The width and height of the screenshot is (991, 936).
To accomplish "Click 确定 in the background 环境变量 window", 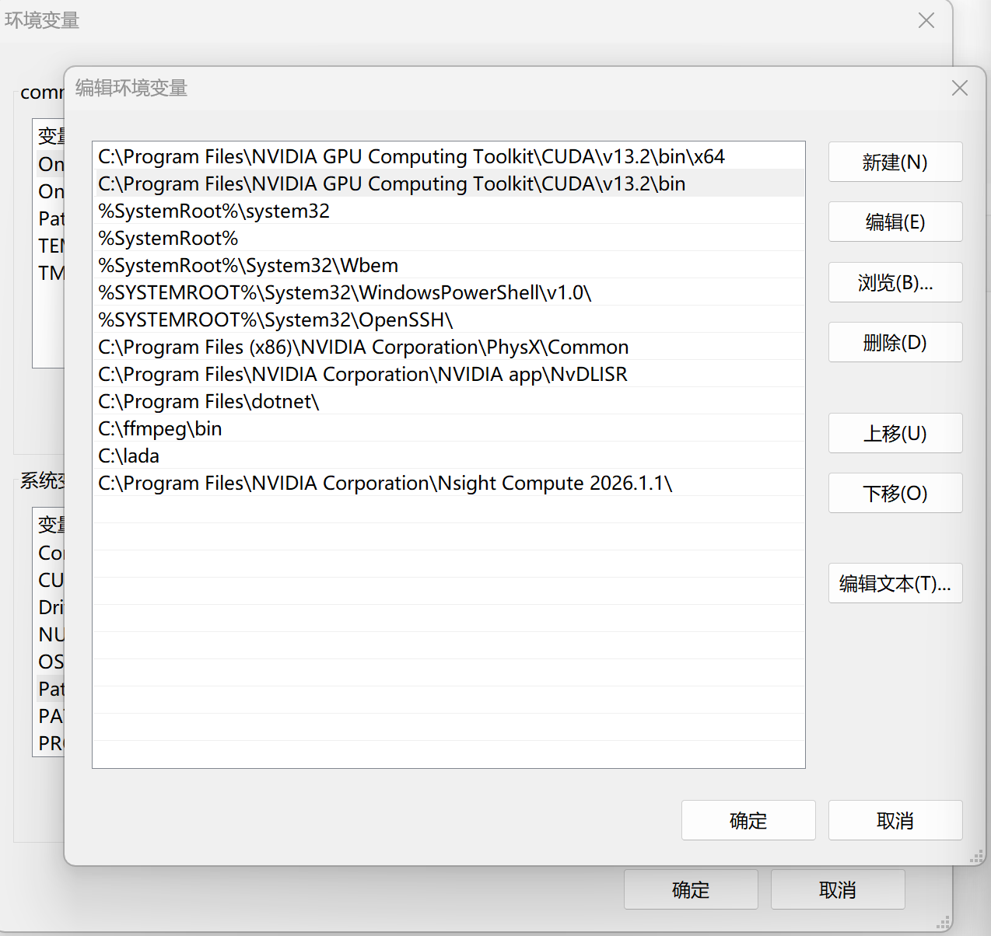I will click(691, 889).
